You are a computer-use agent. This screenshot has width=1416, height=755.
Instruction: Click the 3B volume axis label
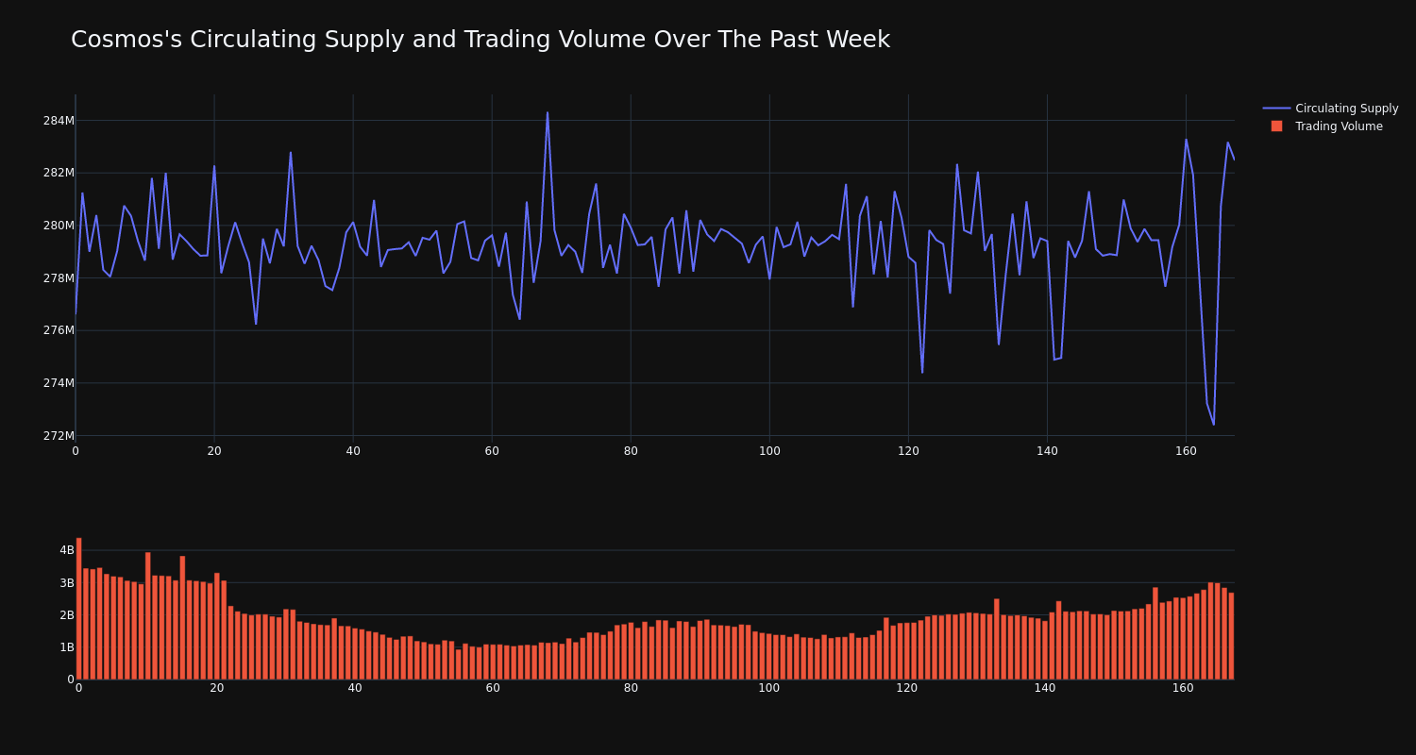coord(67,582)
